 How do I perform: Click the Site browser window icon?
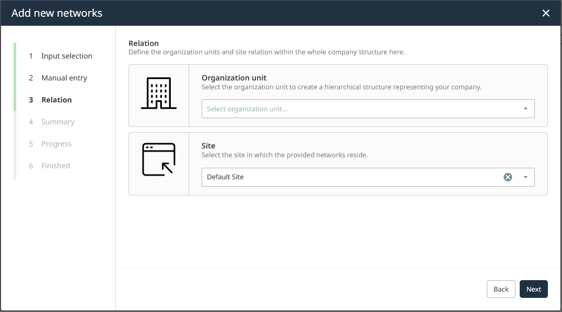click(x=159, y=159)
